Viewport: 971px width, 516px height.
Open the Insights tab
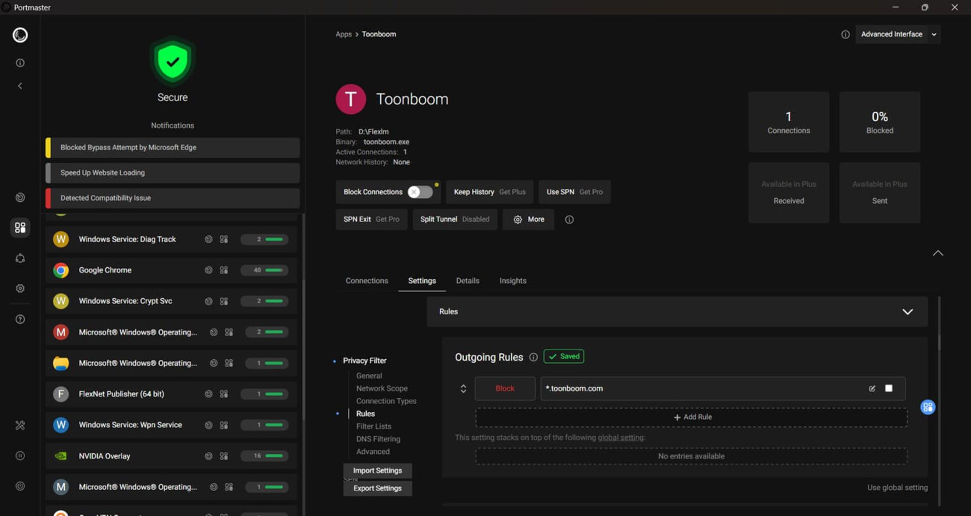click(x=513, y=281)
